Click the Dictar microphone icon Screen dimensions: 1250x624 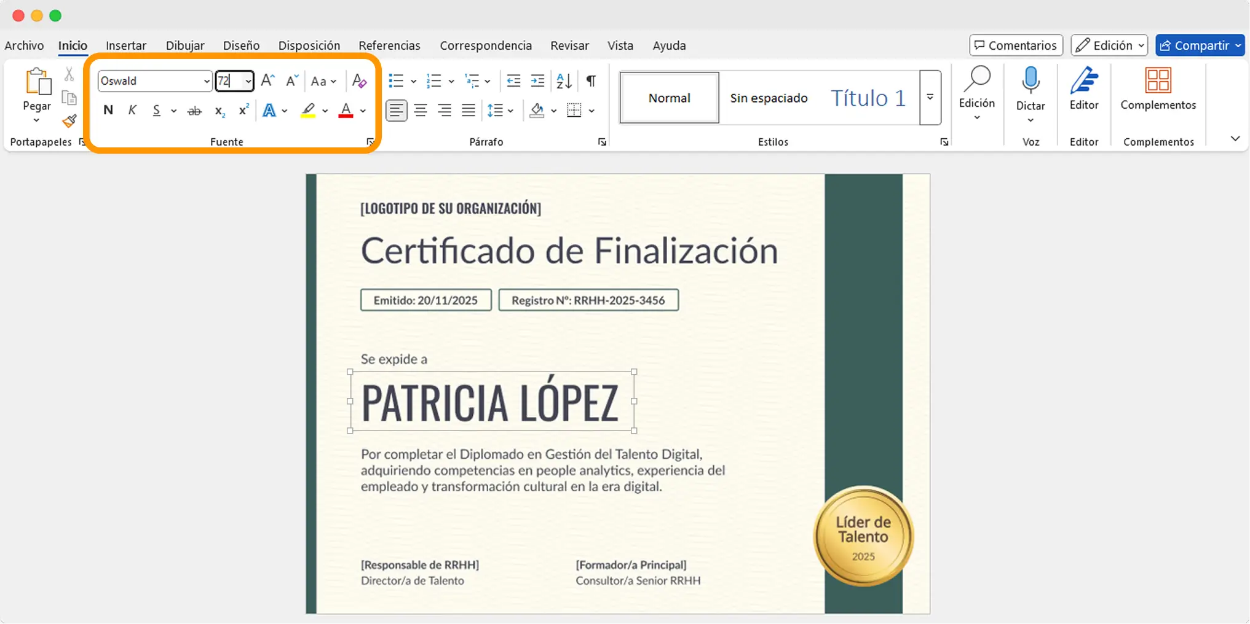pyautogui.click(x=1030, y=81)
